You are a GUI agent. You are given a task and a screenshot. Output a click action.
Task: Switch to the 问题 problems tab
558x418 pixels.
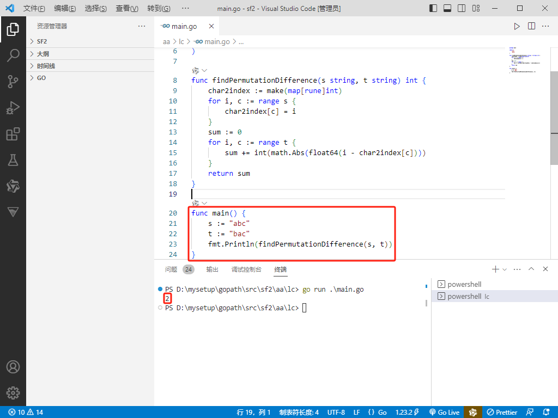pos(171,269)
